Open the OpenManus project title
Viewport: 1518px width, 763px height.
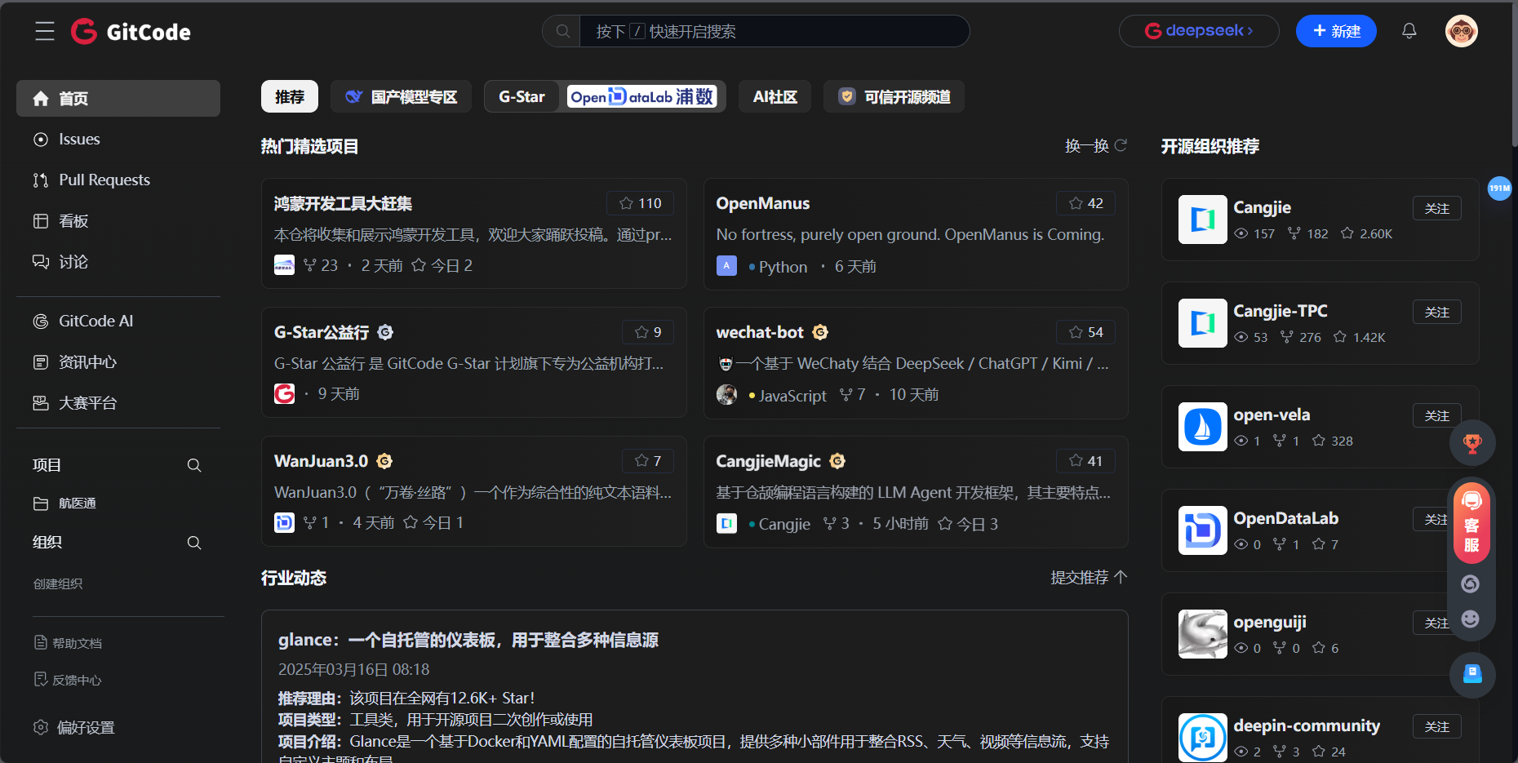[x=763, y=203]
